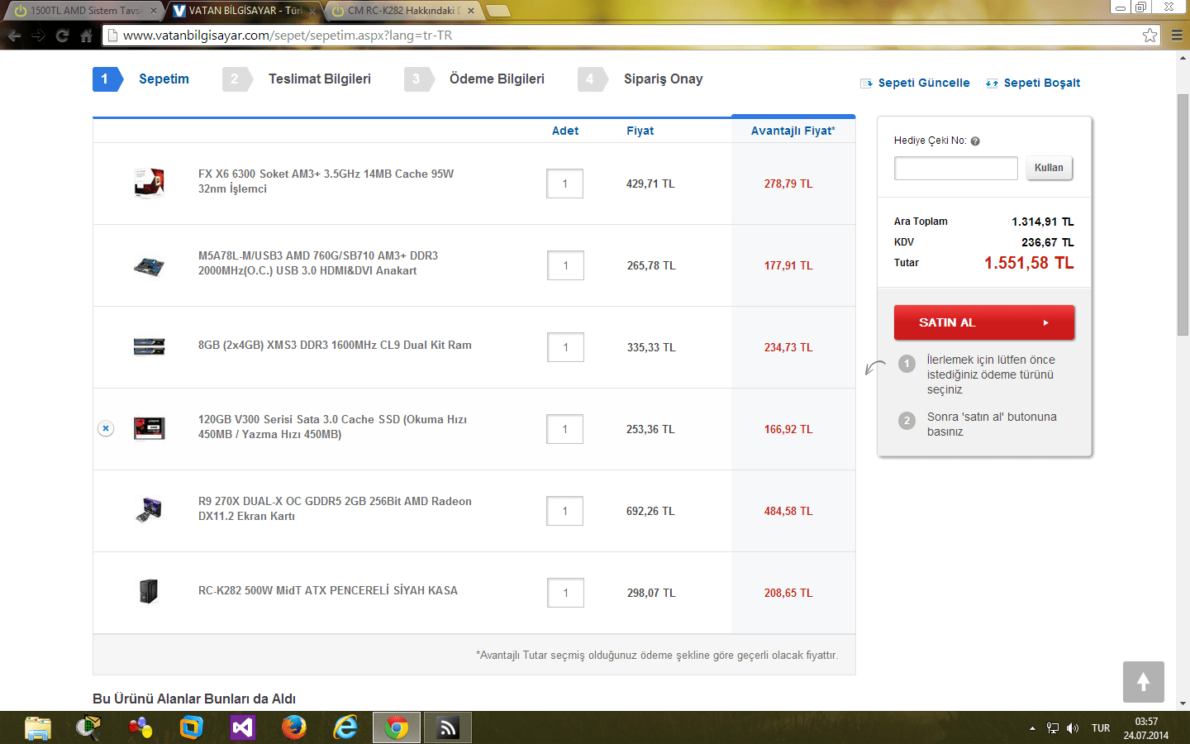Viewport: 1190px width, 744px height.
Task: Open the RSS feed app in the taskbar
Action: coord(448,727)
